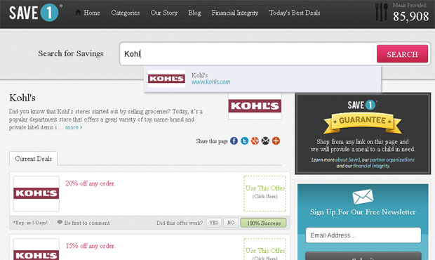The image size is (435, 260).
Task: Open the financial integrity sidebar link
Action: click(x=371, y=166)
